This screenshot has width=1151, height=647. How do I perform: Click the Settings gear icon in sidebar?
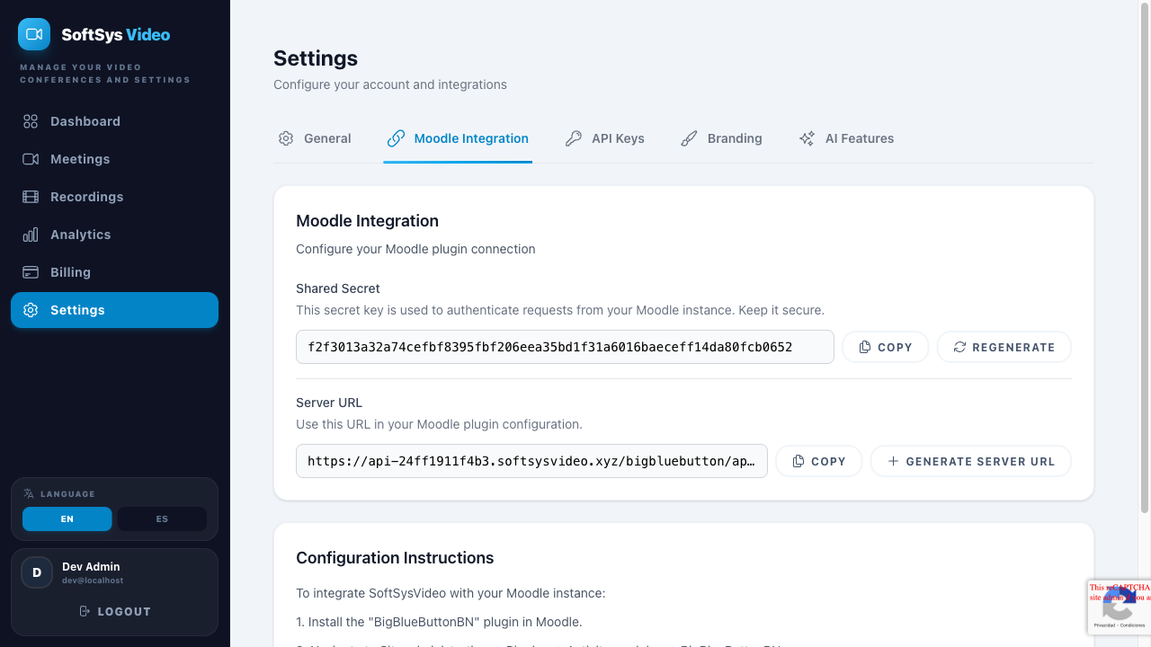click(x=31, y=310)
